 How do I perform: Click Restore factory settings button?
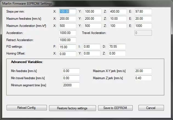pyautogui.click(x=72, y=108)
